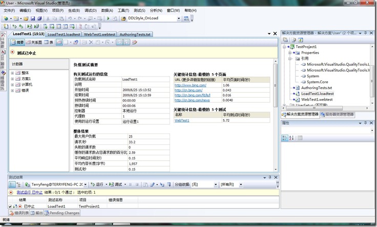Collapse the TestProject1 tree node
The height and width of the screenshot is (227, 377).
284,47
